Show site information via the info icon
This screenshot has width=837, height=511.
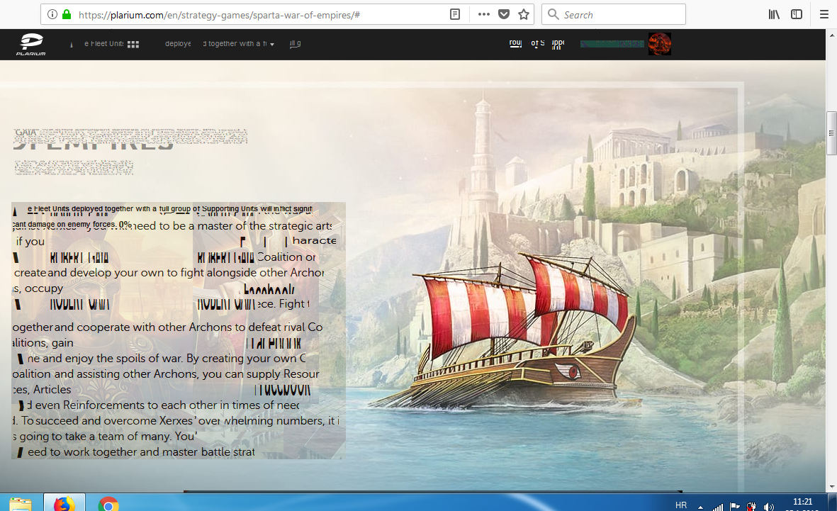click(52, 14)
